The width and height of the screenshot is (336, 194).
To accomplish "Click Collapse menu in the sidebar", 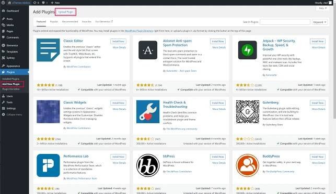I will (x=14, y=114).
